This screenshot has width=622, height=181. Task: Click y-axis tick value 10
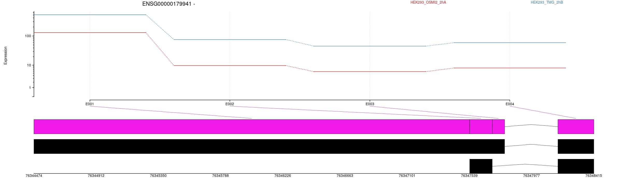point(29,65)
